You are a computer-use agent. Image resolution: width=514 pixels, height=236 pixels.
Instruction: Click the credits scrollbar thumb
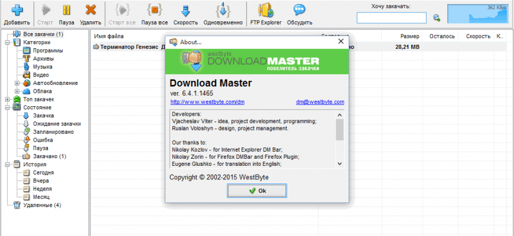tap(340, 130)
